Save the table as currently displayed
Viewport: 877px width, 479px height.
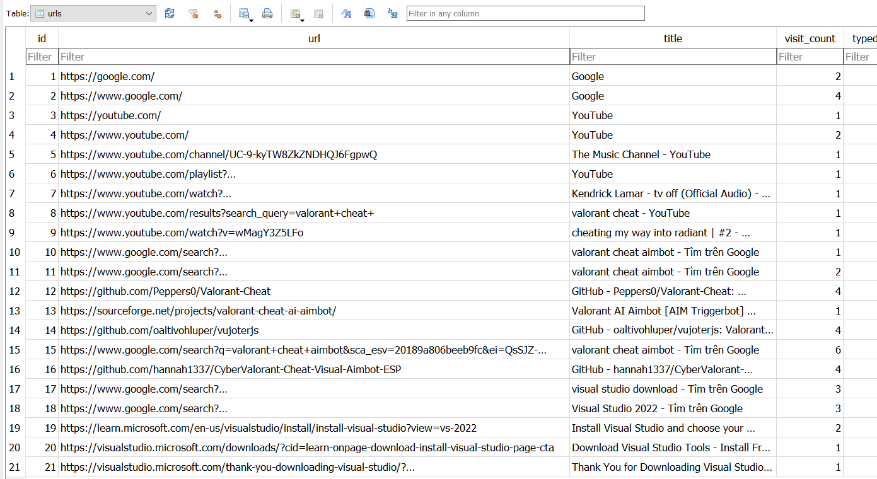click(244, 13)
